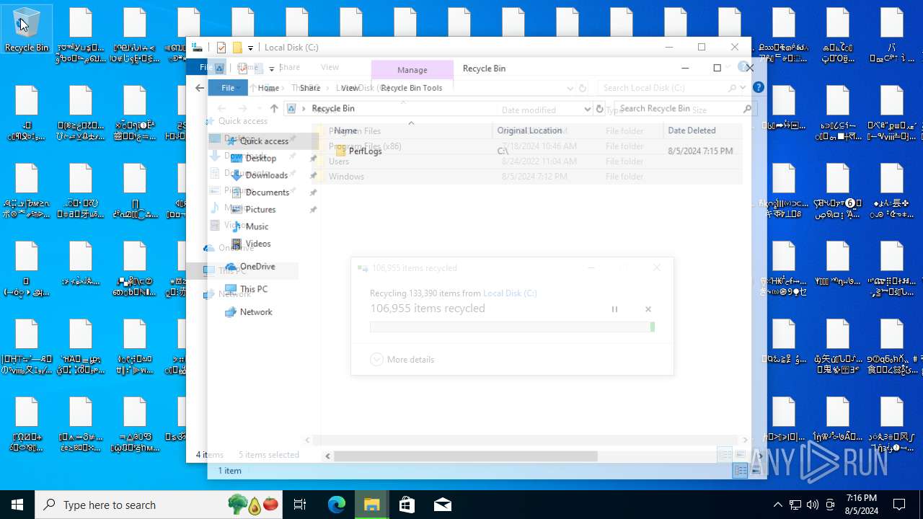
Task: Open Music in the navigation pane
Action: 257,226
